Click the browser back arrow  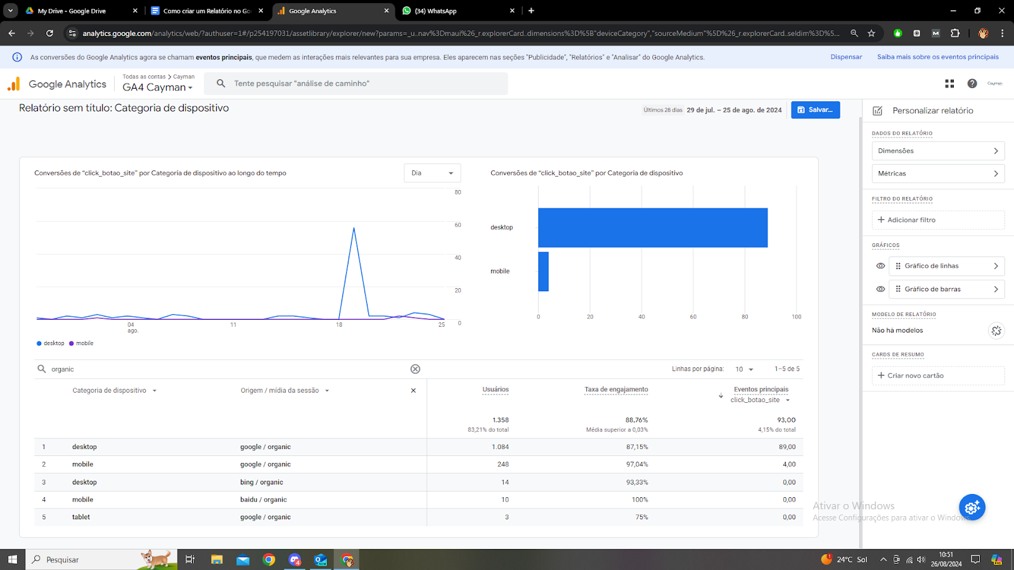click(11, 33)
